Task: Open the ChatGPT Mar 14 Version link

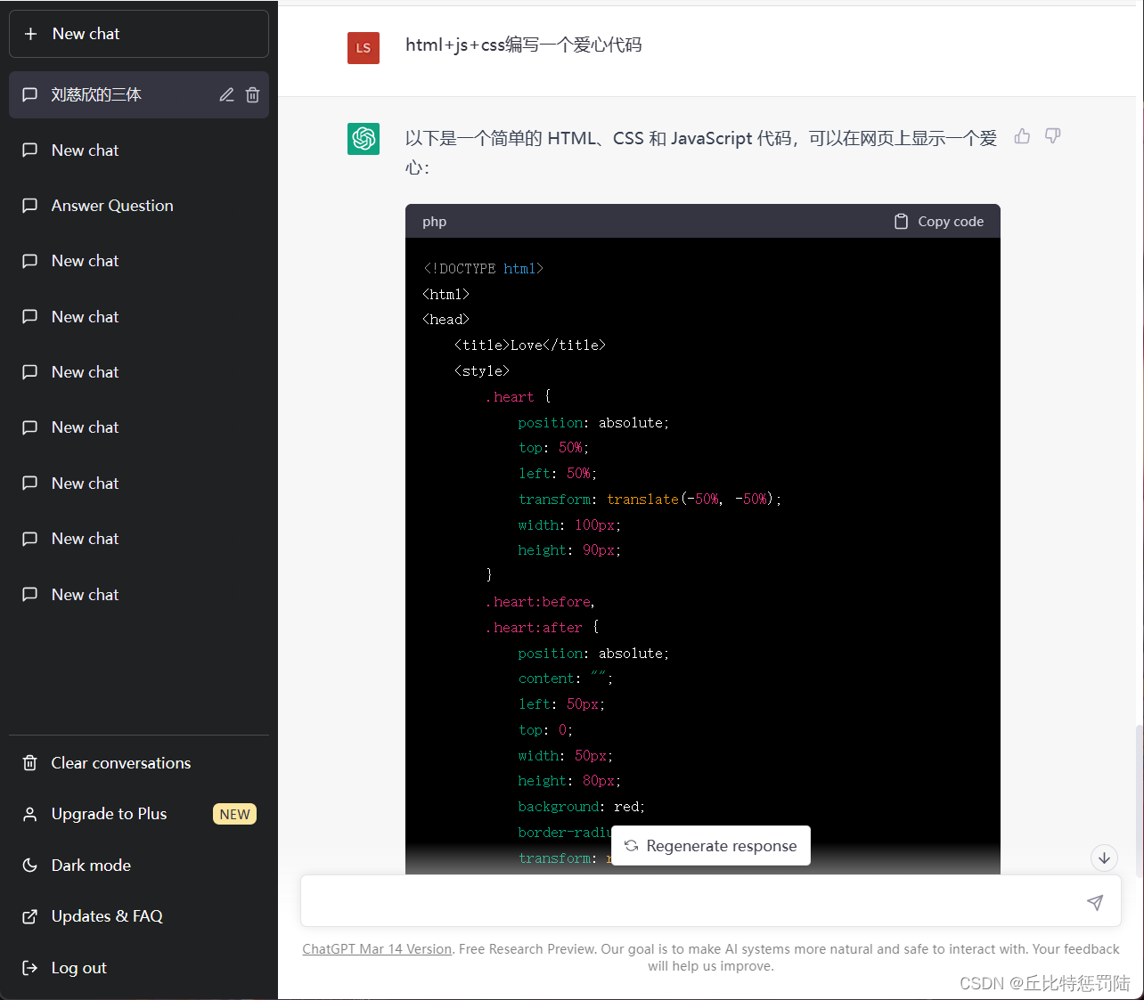Action: (377, 949)
